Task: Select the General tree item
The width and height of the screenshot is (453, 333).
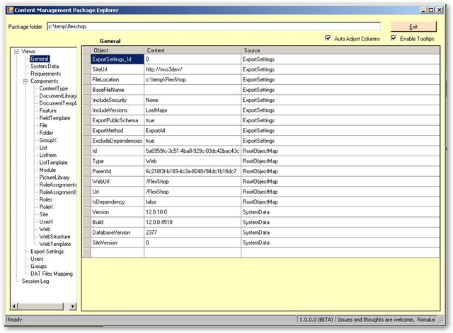Action: coord(40,59)
